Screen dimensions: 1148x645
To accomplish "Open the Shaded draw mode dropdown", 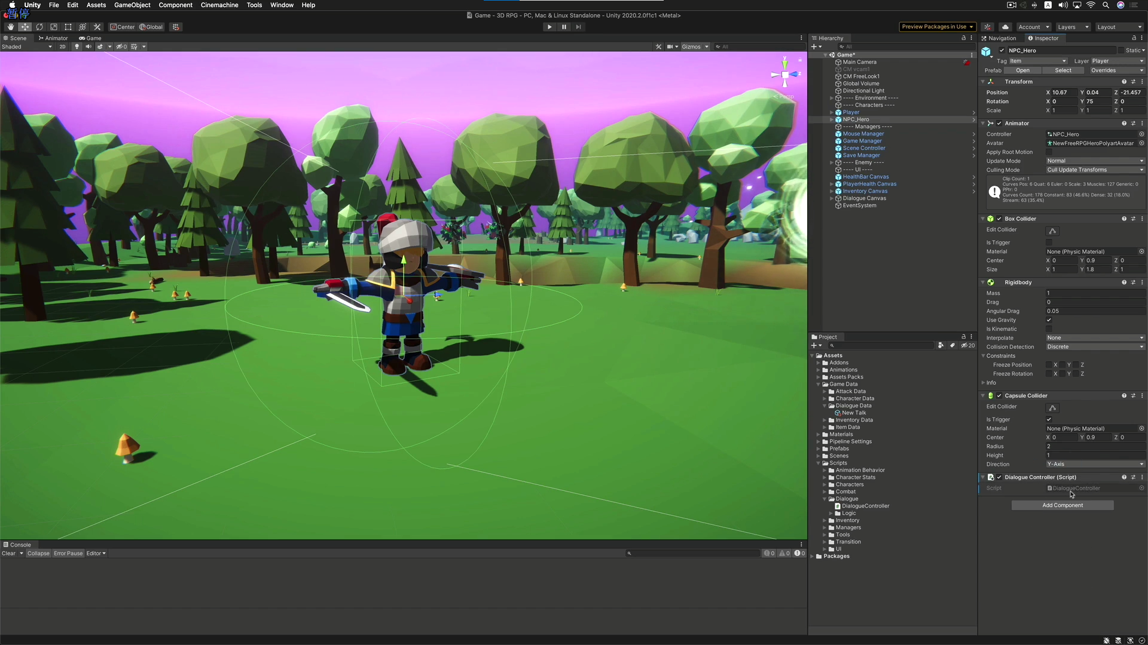I will [x=27, y=47].
